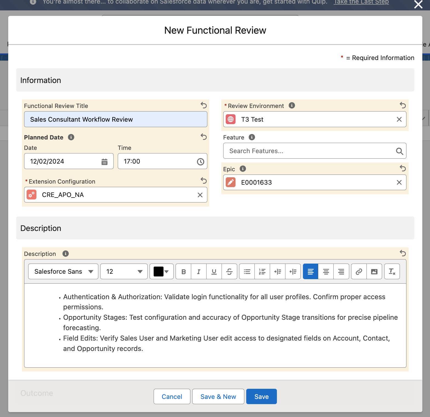
Task: Apply bulleted list formatting
Action: pyautogui.click(x=247, y=272)
